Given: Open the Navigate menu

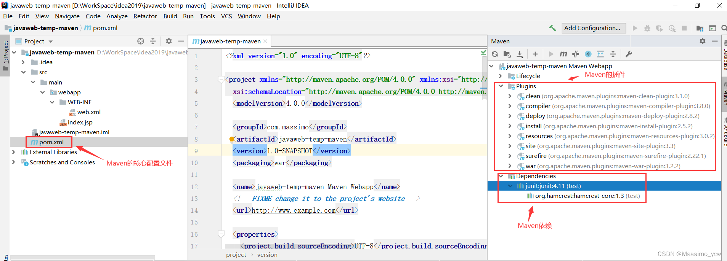Looking at the screenshot, I should click(x=67, y=16).
